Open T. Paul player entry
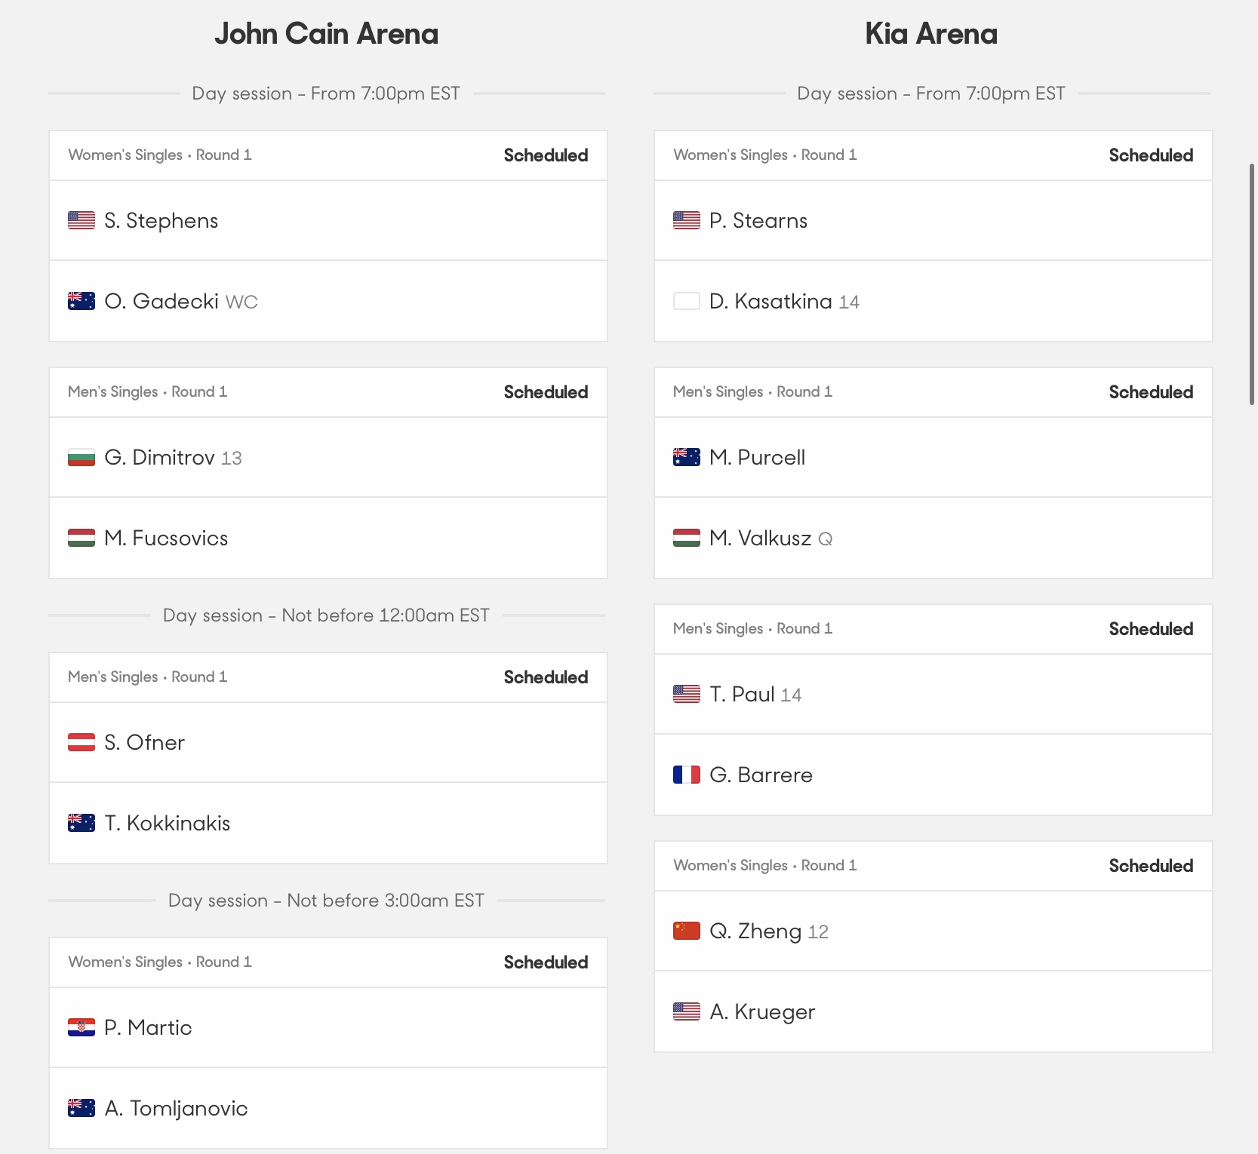Screen dimensions: 1258x1154 point(934,694)
